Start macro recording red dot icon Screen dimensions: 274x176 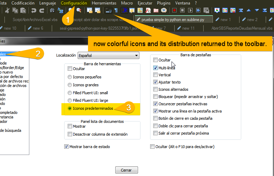coord(174,10)
